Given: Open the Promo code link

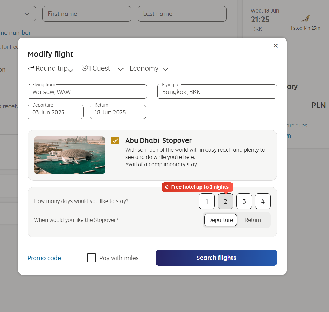Looking at the screenshot, I should pyautogui.click(x=44, y=258).
